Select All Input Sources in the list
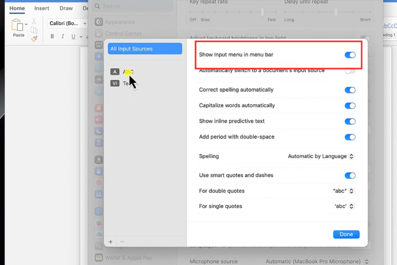 click(145, 49)
